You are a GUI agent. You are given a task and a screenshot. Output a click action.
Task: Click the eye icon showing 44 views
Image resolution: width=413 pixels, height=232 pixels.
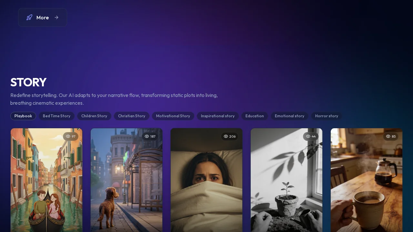click(x=308, y=136)
